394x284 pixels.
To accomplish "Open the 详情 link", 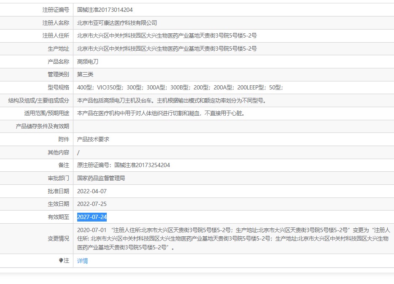I will click(82, 261).
